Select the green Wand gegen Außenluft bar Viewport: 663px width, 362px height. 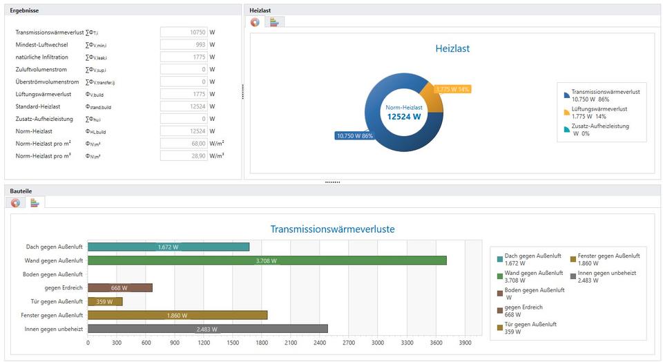267,260
